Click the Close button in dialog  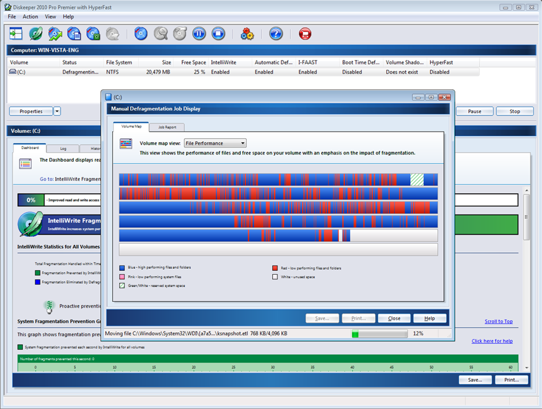coord(394,319)
